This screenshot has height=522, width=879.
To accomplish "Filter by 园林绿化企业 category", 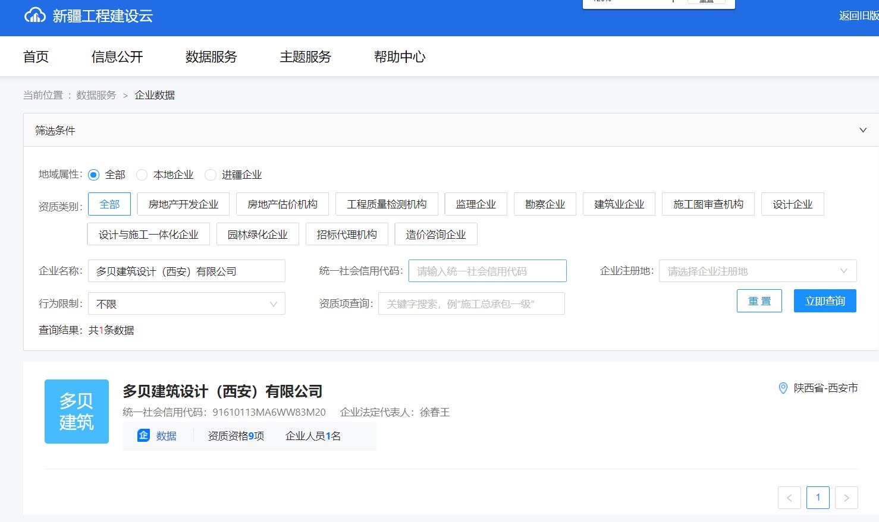I will [x=258, y=235].
